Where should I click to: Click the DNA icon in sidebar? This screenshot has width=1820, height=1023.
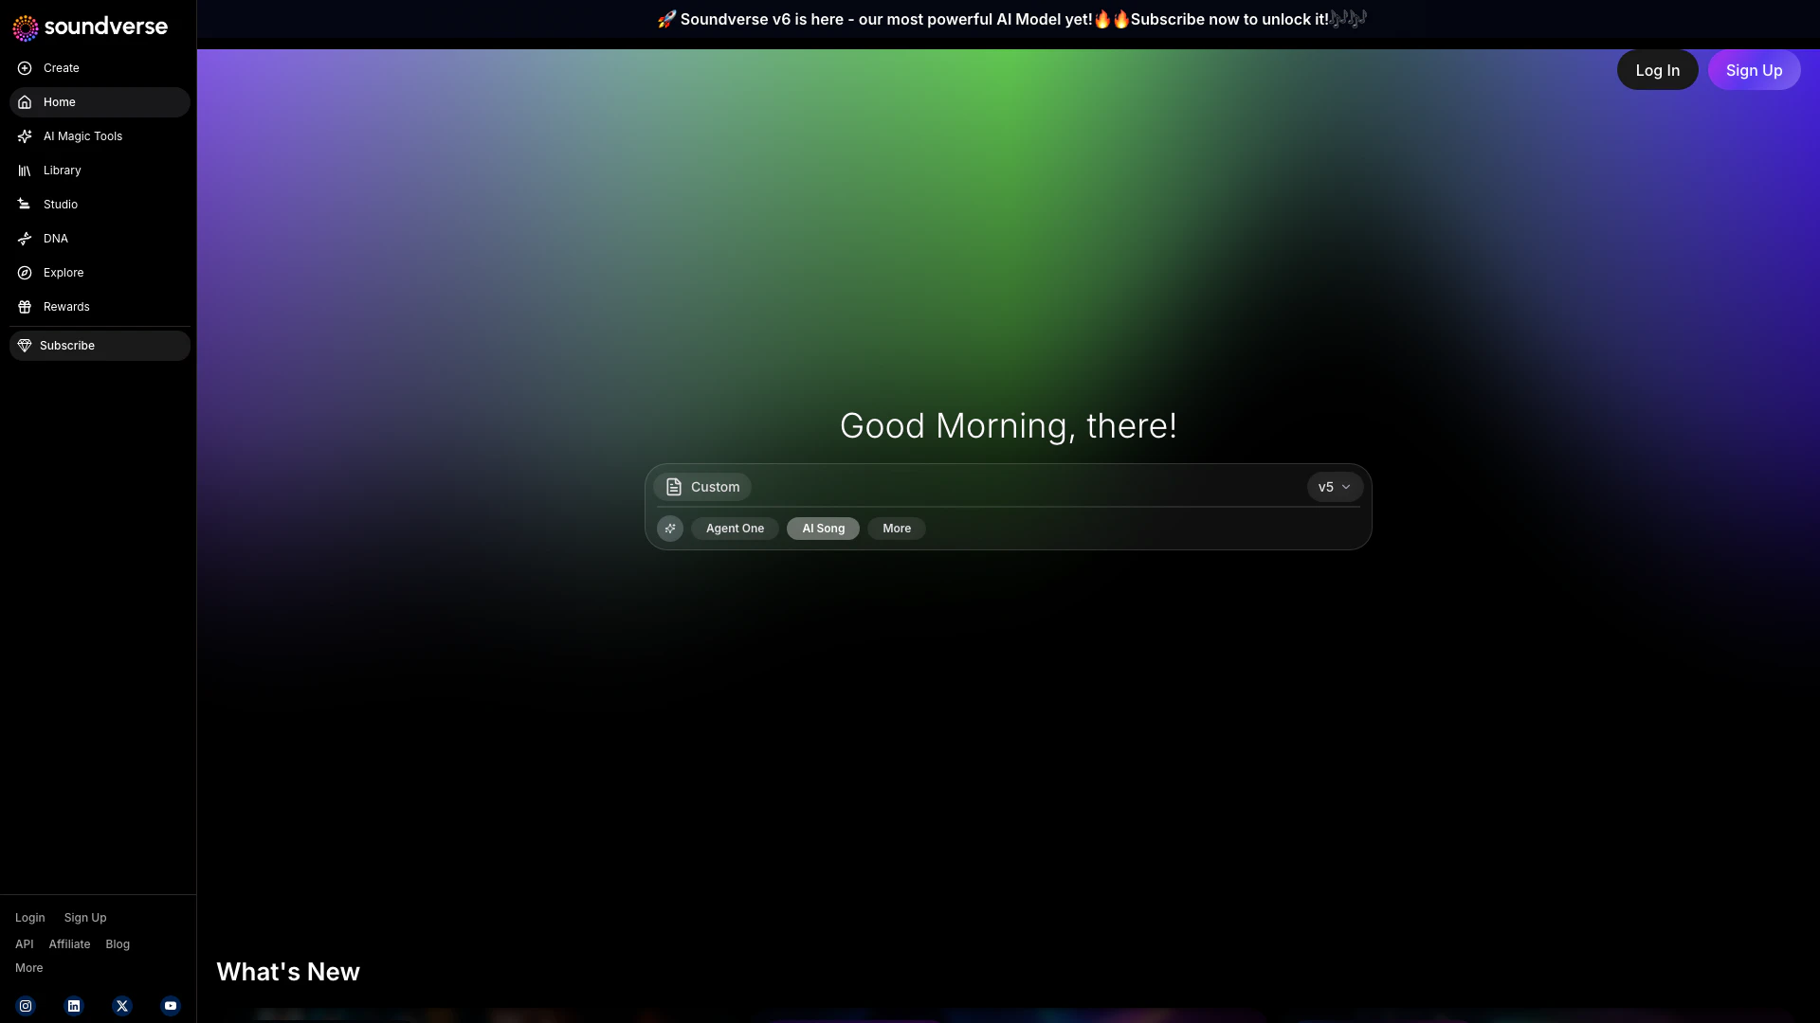[25, 239]
